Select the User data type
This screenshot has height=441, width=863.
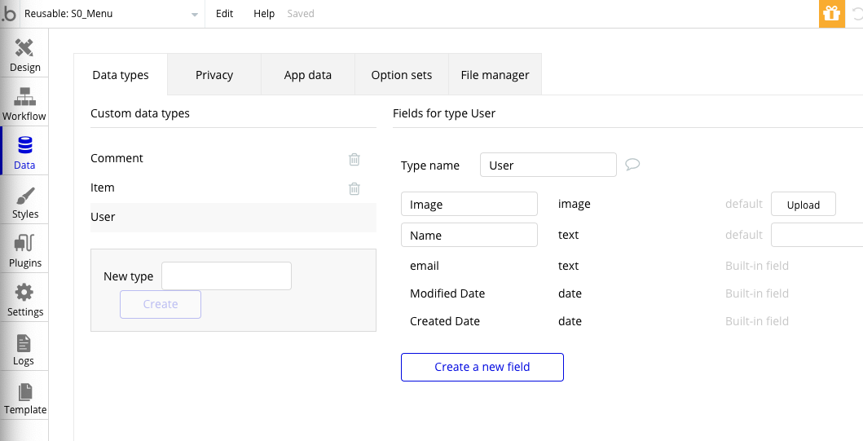click(103, 217)
